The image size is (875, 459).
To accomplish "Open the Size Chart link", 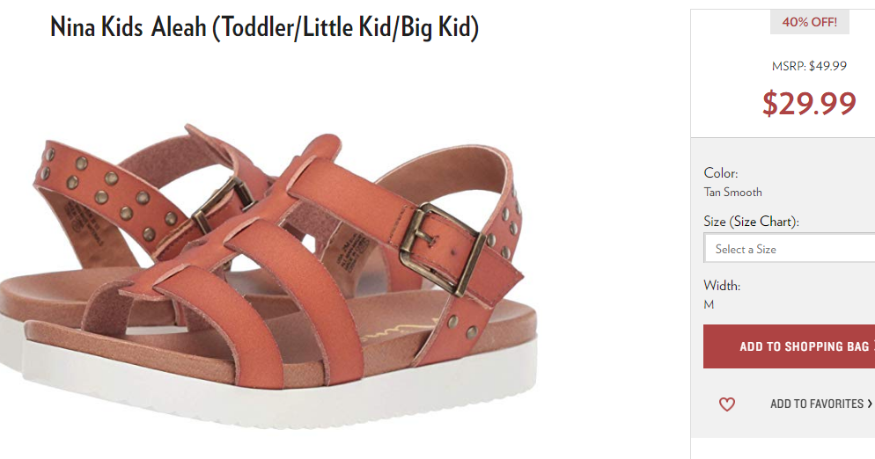I will [x=763, y=222].
